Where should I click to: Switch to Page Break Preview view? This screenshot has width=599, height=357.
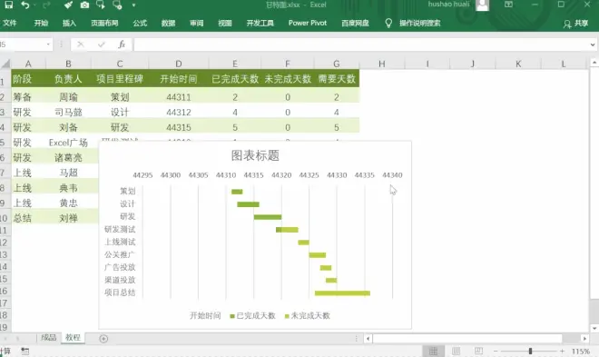(478, 351)
